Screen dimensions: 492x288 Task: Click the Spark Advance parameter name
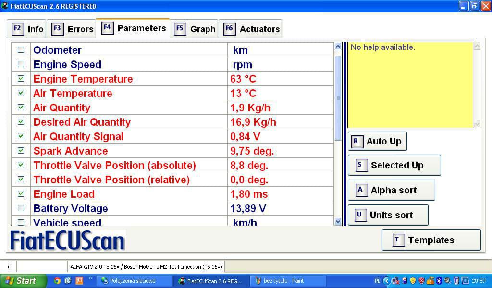(71, 151)
